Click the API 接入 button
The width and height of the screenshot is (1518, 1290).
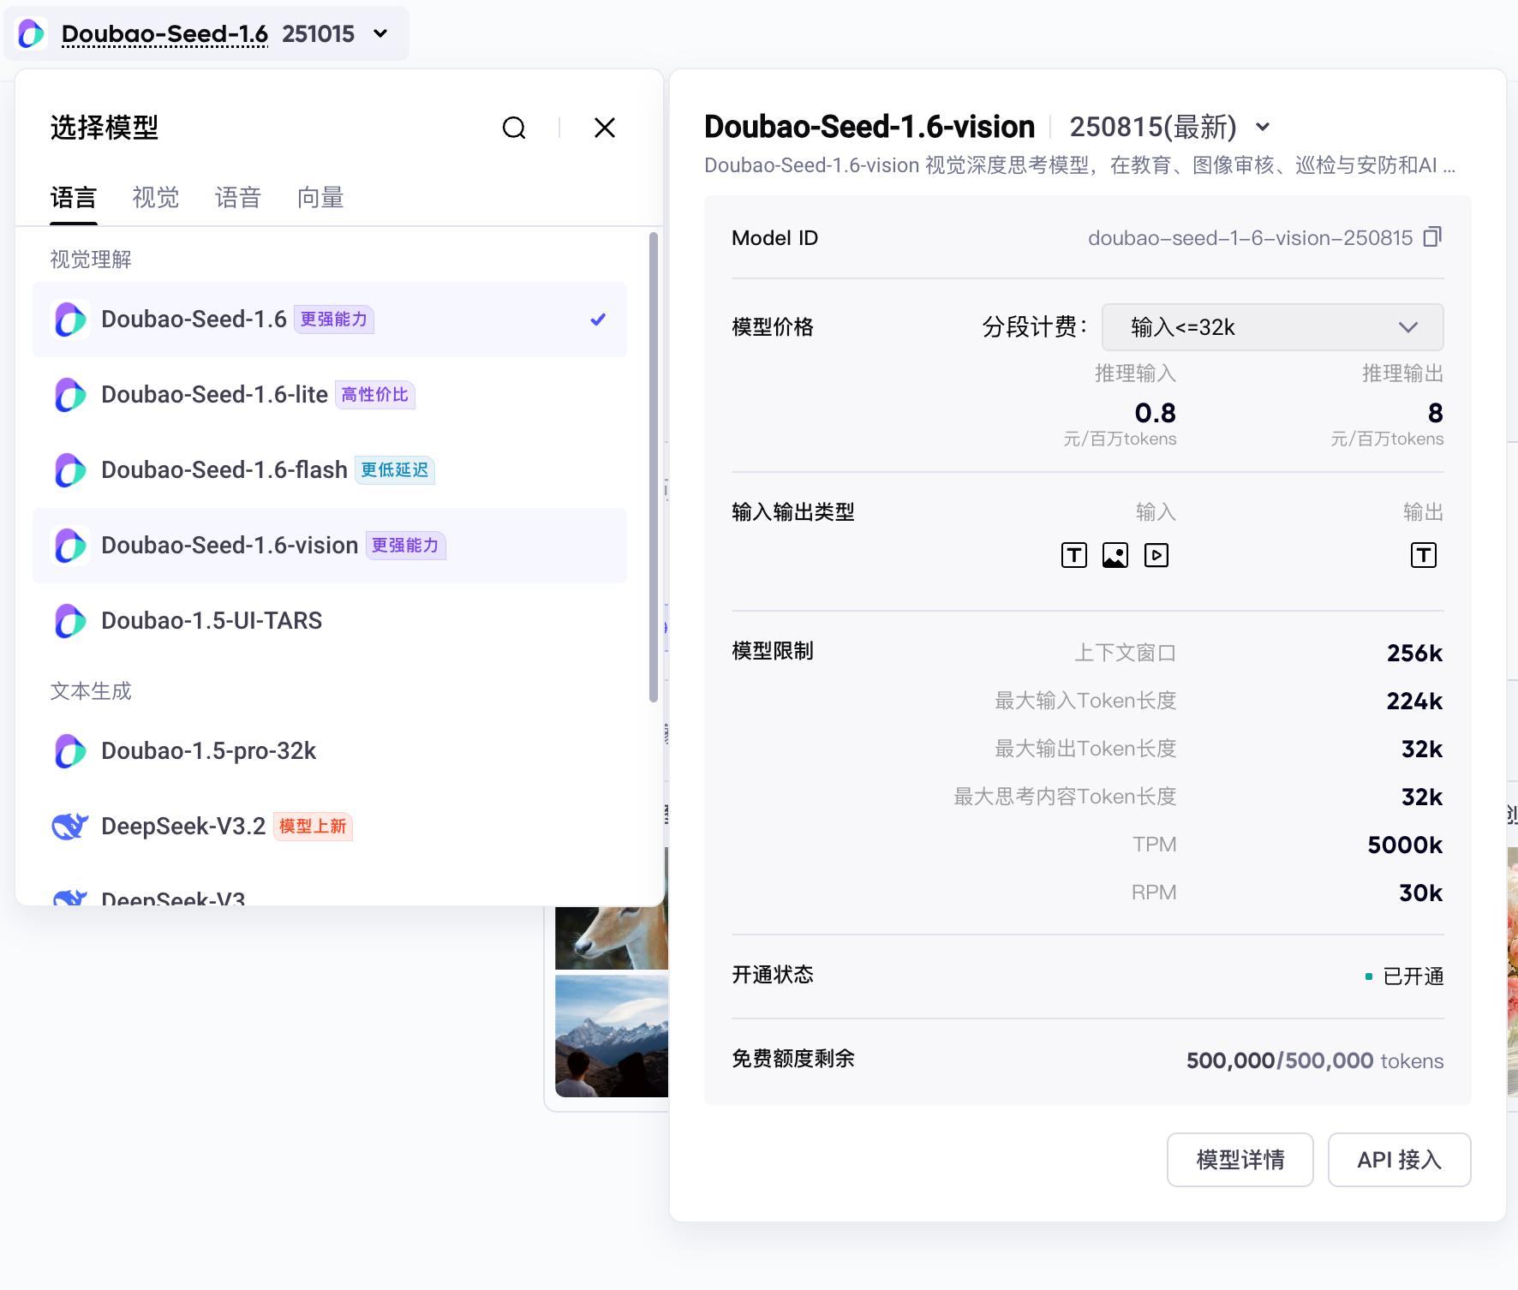pyautogui.click(x=1399, y=1160)
